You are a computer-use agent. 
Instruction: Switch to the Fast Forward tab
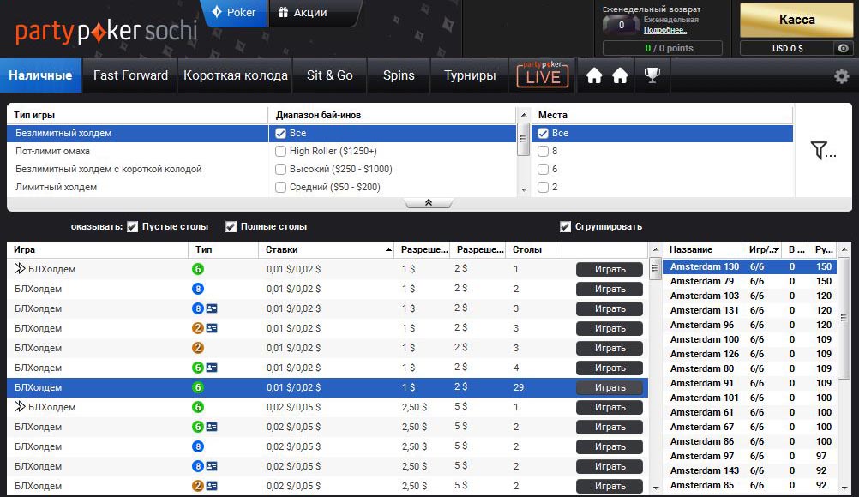click(130, 75)
